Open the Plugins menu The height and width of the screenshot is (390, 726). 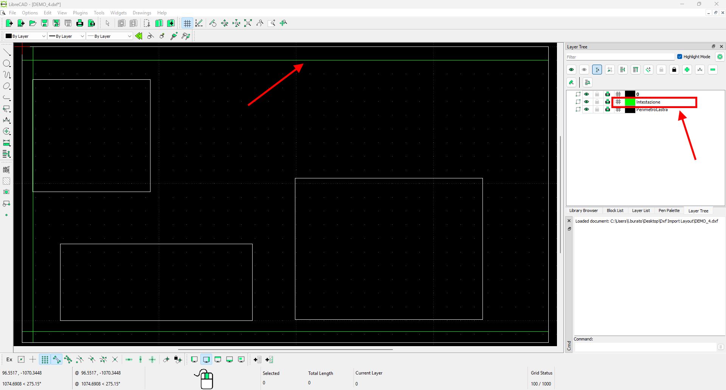tap(80, 13)
